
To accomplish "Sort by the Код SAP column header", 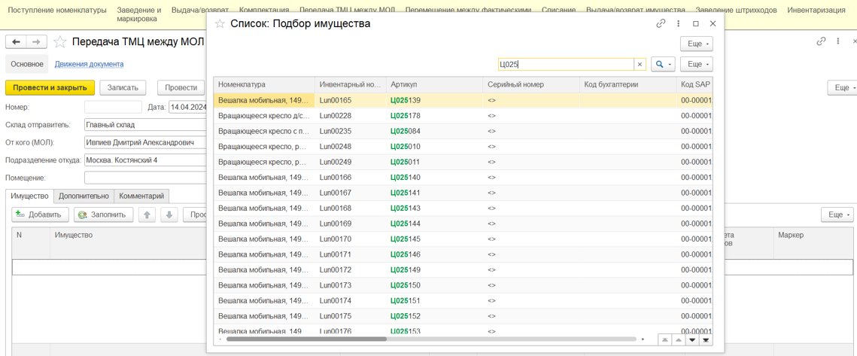I will (694, 85).
